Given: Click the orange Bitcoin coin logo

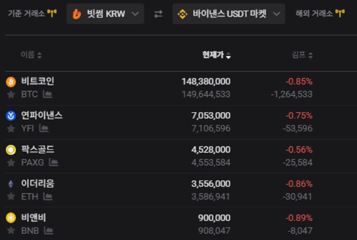Looking at the screenshot, I should pyautogui.click(x=11, y=82).
